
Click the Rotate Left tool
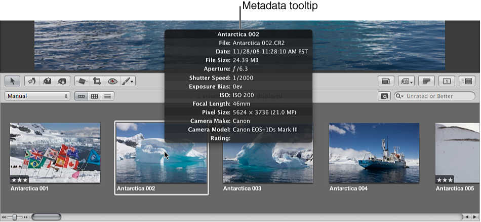pyautogui.click(x=31, y=81)
